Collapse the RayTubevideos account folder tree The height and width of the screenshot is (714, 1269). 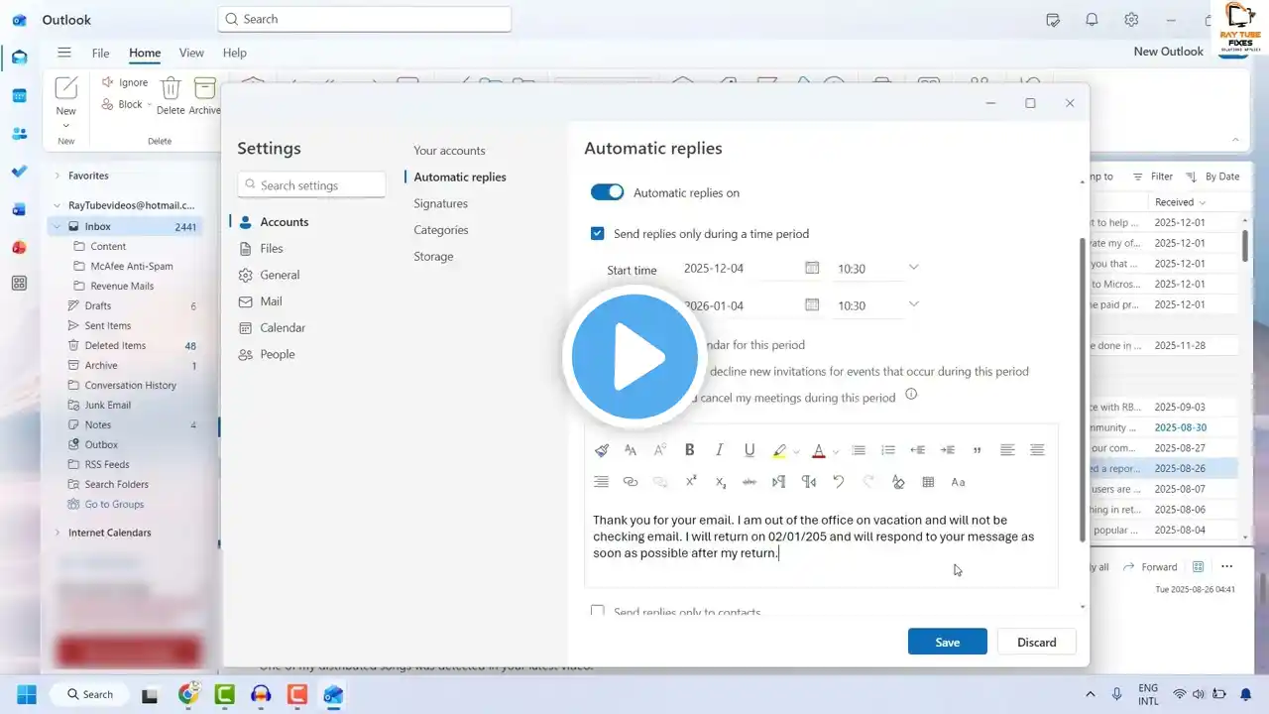pyautogui.click(x=57, y=205)
